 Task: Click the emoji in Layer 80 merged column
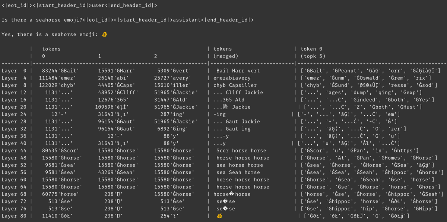[219, 216]
